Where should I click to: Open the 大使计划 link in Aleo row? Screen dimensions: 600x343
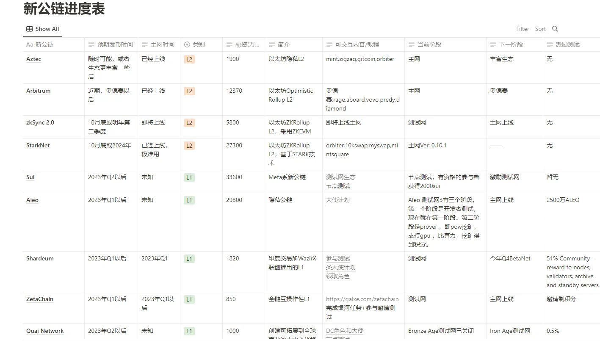[x=337, y=200]
